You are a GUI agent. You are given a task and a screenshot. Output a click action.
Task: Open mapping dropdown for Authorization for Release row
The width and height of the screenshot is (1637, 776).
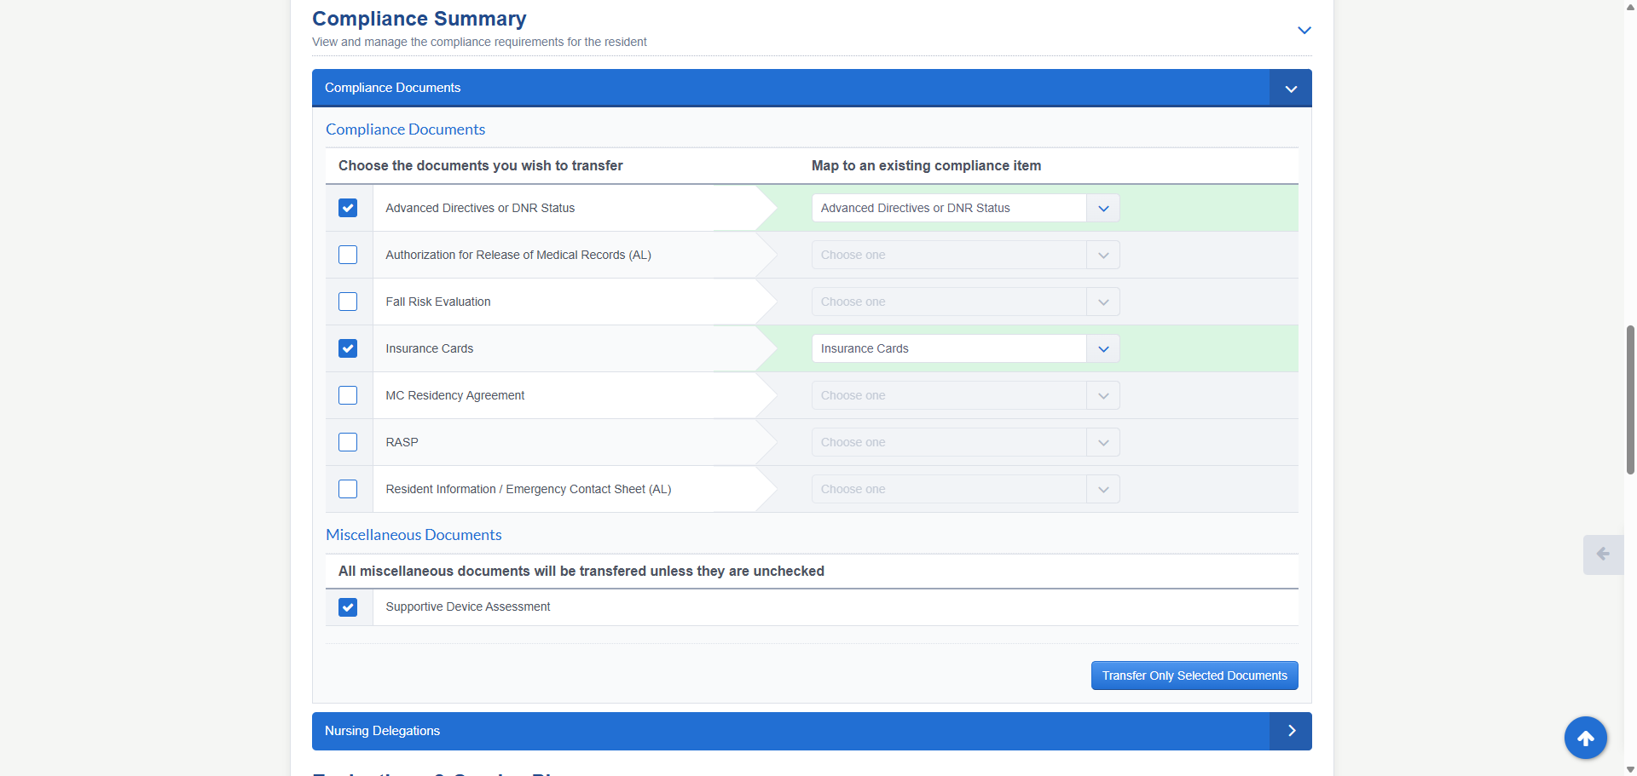(965, 255)
